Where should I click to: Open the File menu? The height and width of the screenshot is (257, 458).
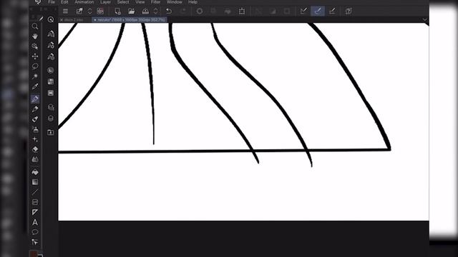(52, 2)
